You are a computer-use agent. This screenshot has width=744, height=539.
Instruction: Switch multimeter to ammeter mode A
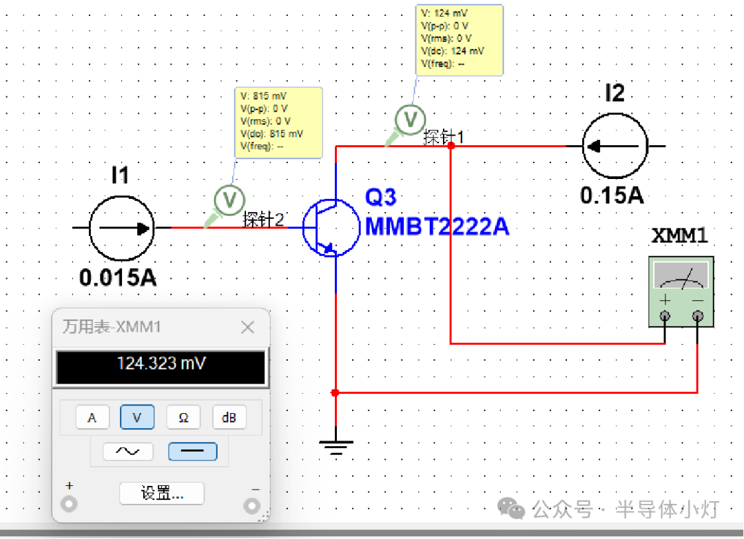point(92,418)
